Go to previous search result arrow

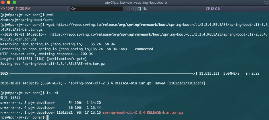127,9
